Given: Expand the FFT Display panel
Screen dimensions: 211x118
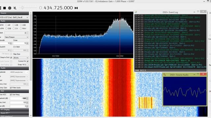Looking at the screenshot, I should (x=14, y=110).
